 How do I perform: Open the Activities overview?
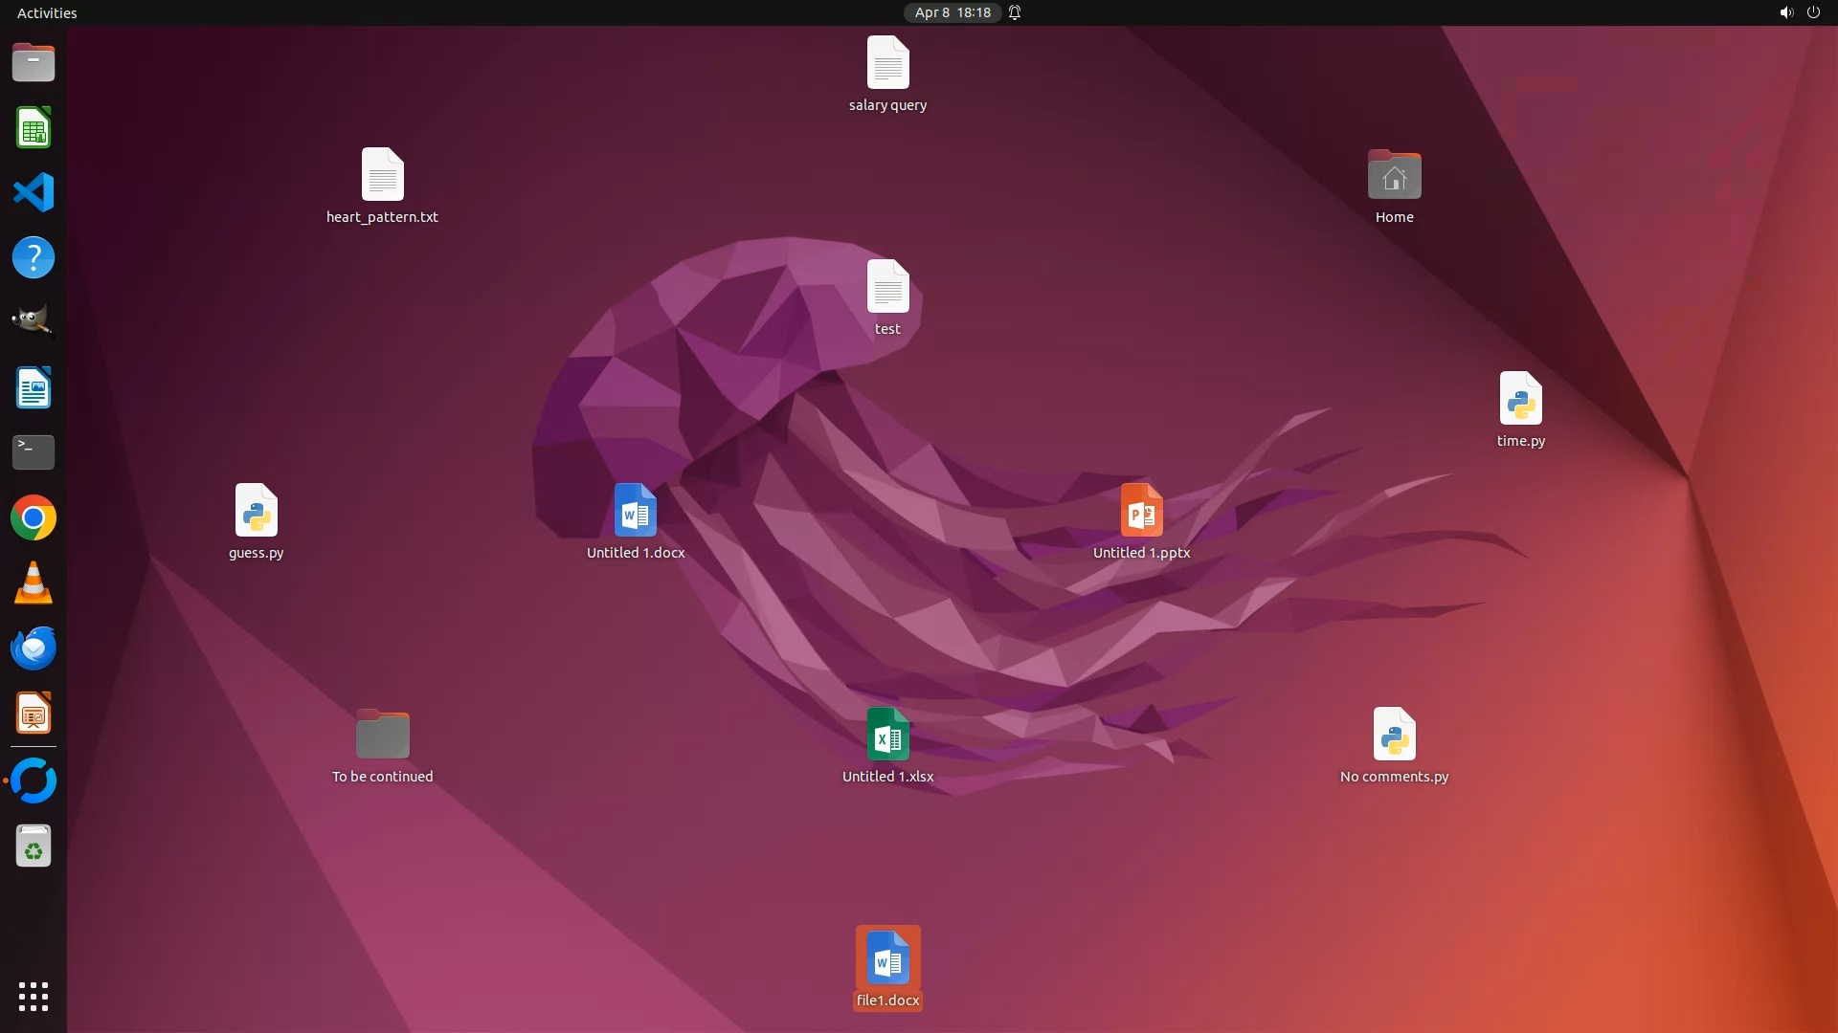pos(47,12)
